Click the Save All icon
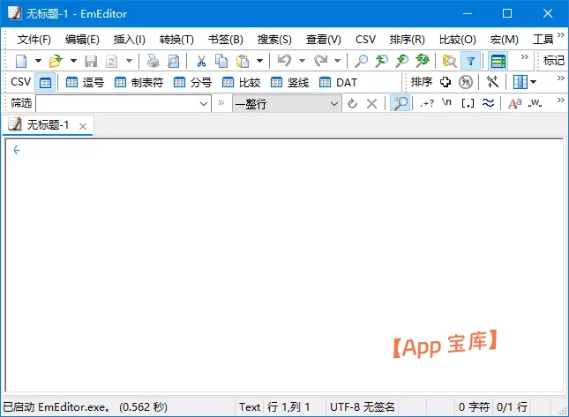 pyautogui.click(x=111, y=61)
